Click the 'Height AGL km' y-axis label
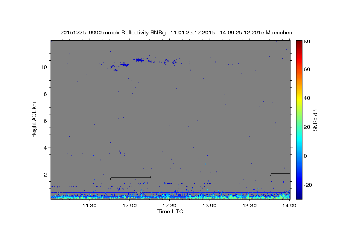The height and width of the screenshot is (239, 359). (x=34, y=119)
